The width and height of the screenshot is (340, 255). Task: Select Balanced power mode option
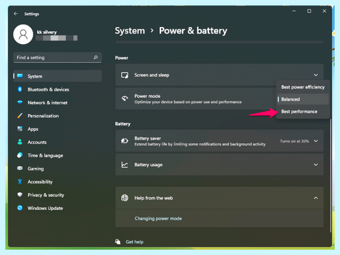[303, 100]
